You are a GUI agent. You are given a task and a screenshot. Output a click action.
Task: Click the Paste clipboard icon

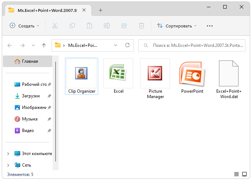tap(90, 26)
